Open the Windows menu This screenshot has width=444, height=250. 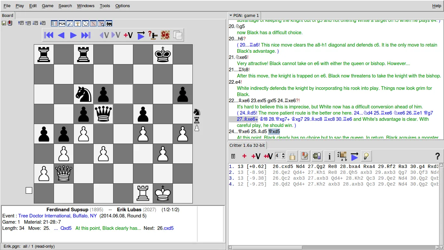tap(85, 6)
